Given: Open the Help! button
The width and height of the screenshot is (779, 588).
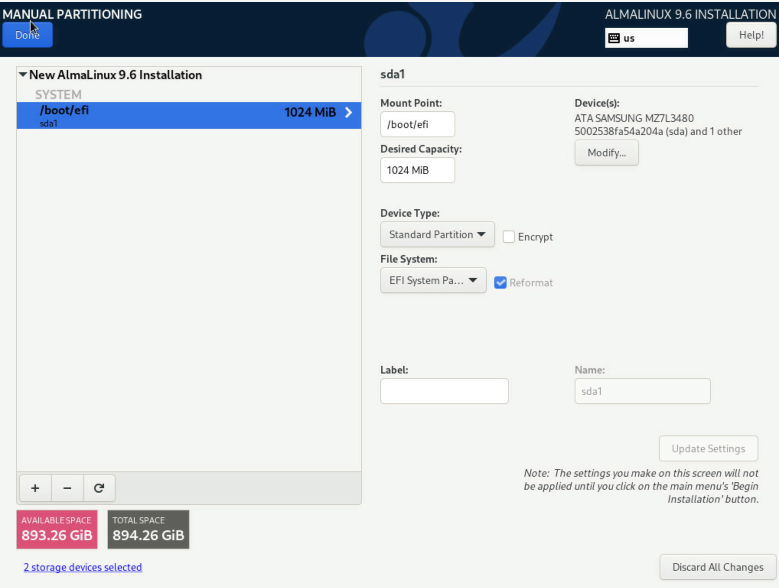Looking at the screenshot, I should point(751,35).
